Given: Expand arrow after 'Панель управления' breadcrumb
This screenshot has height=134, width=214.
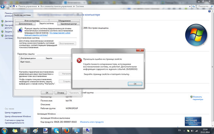Looking at the screenshot, I should [39, 6].
